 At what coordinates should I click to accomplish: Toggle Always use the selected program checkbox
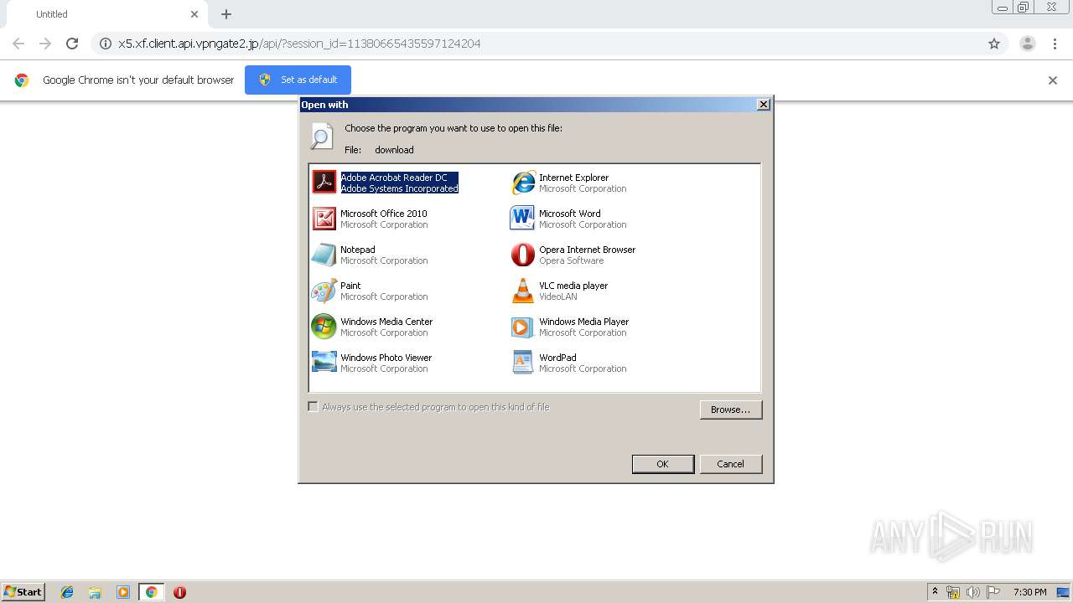(x=313, y=407)
